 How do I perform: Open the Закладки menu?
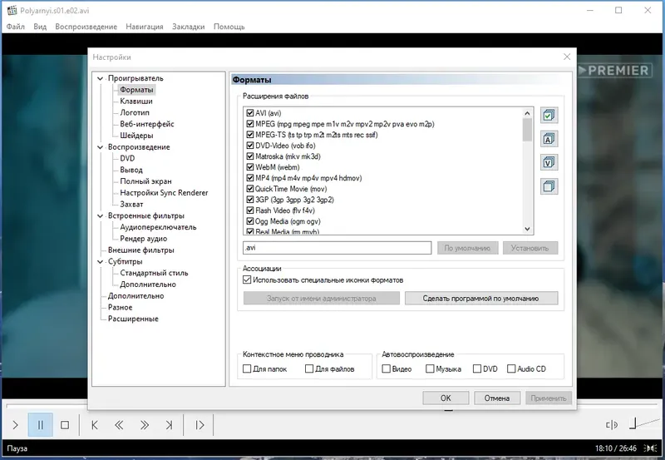189,27
